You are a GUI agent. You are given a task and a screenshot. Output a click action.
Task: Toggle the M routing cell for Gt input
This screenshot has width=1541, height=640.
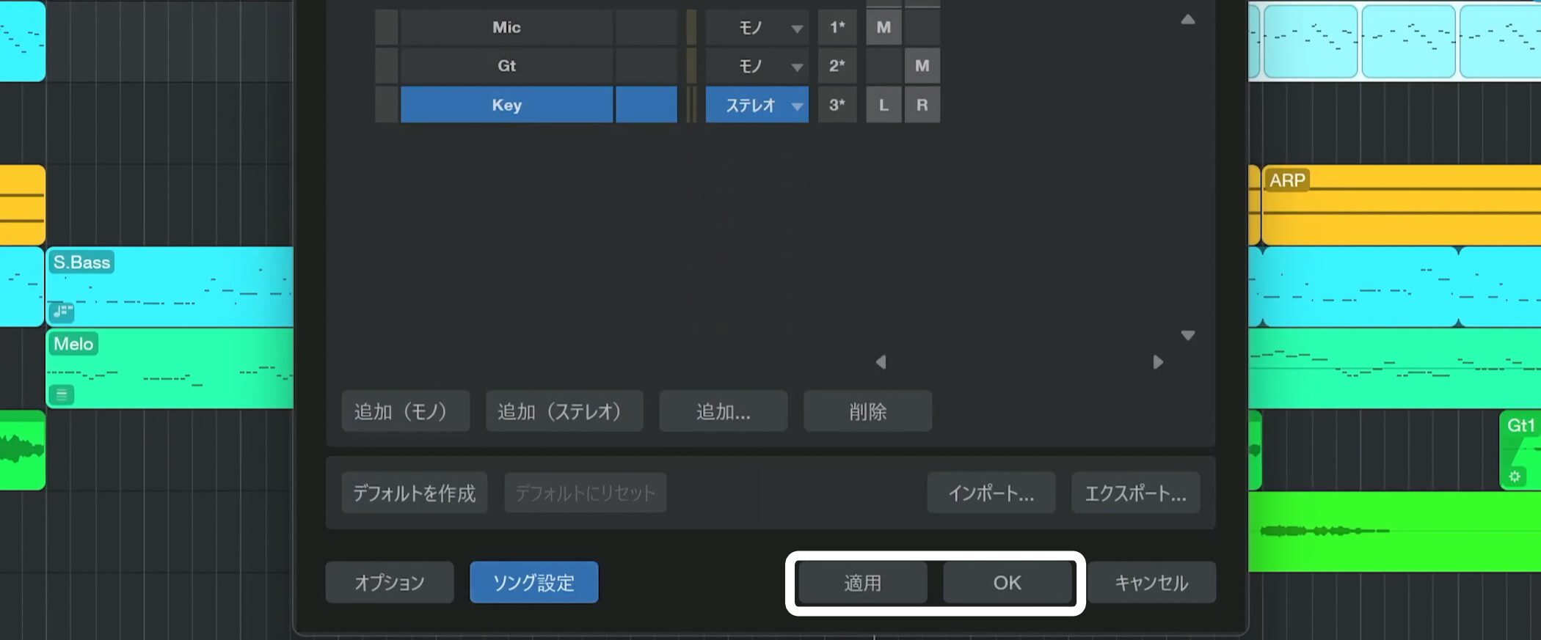tap(922, 66)
